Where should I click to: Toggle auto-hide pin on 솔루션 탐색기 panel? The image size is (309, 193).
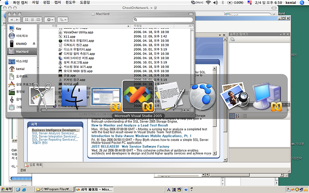[x=284, y=34]
